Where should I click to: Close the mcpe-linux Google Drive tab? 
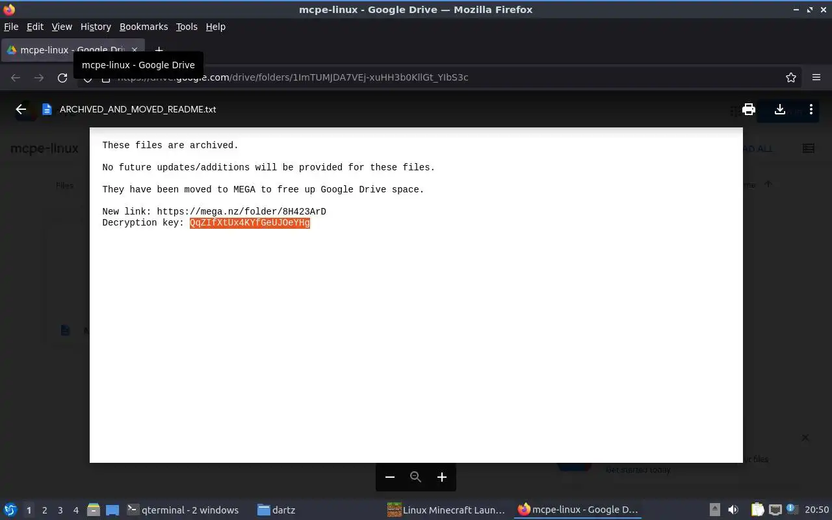tap(135, 49)
